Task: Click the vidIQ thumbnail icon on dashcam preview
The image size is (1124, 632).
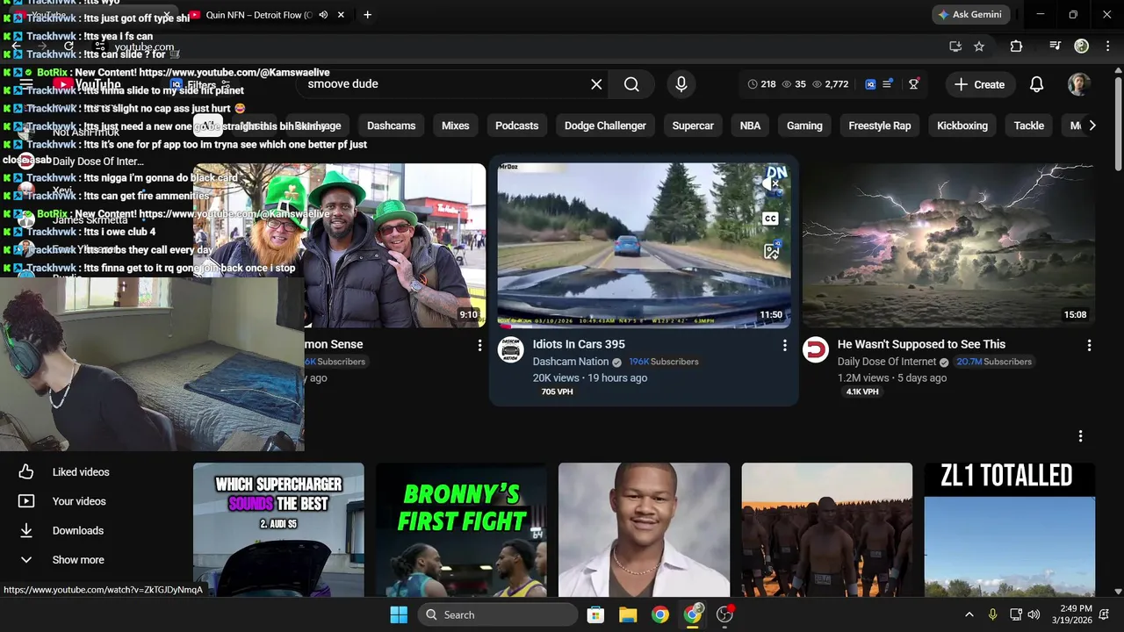Action: coord(771,251)
